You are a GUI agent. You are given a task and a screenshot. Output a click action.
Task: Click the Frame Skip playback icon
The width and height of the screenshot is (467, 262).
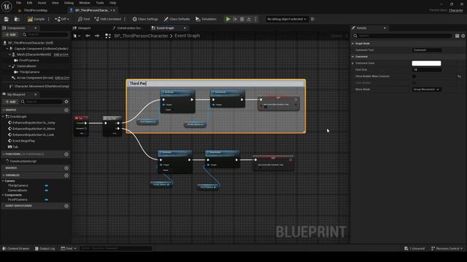point(235,19)
